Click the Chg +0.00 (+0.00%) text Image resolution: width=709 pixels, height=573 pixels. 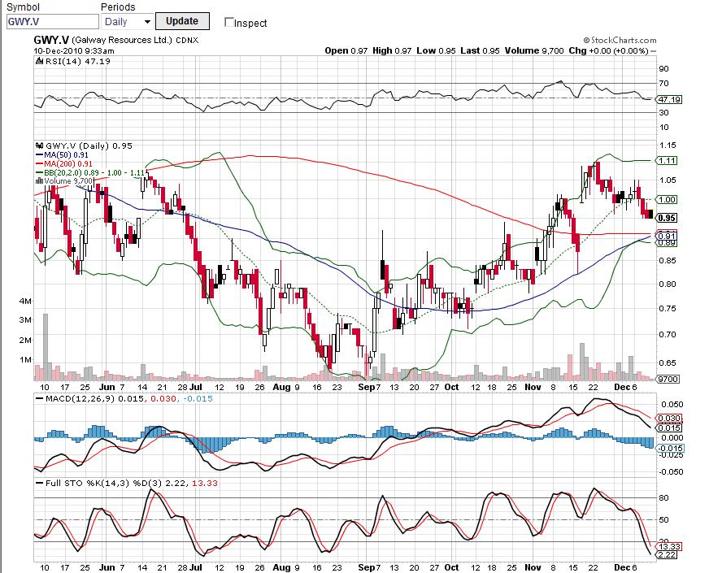609,50
